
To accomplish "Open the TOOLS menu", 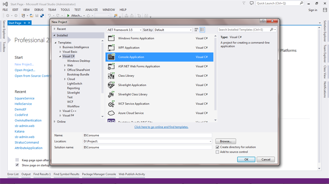I will pyautogui.click(x=65, y=10).
